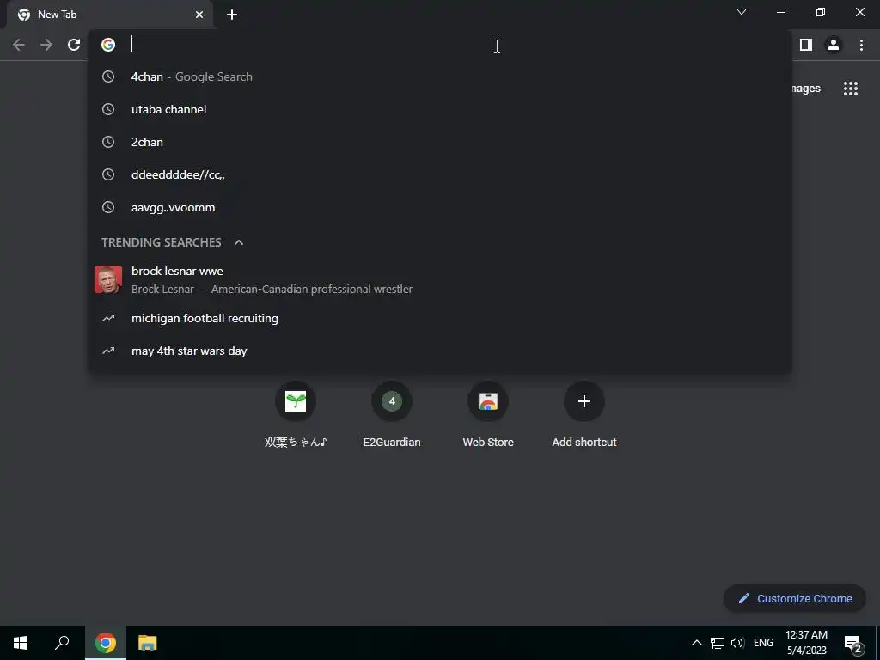Open the notification center icon
The width and height of the screenshot is (880, 660).
coord(852,644)
